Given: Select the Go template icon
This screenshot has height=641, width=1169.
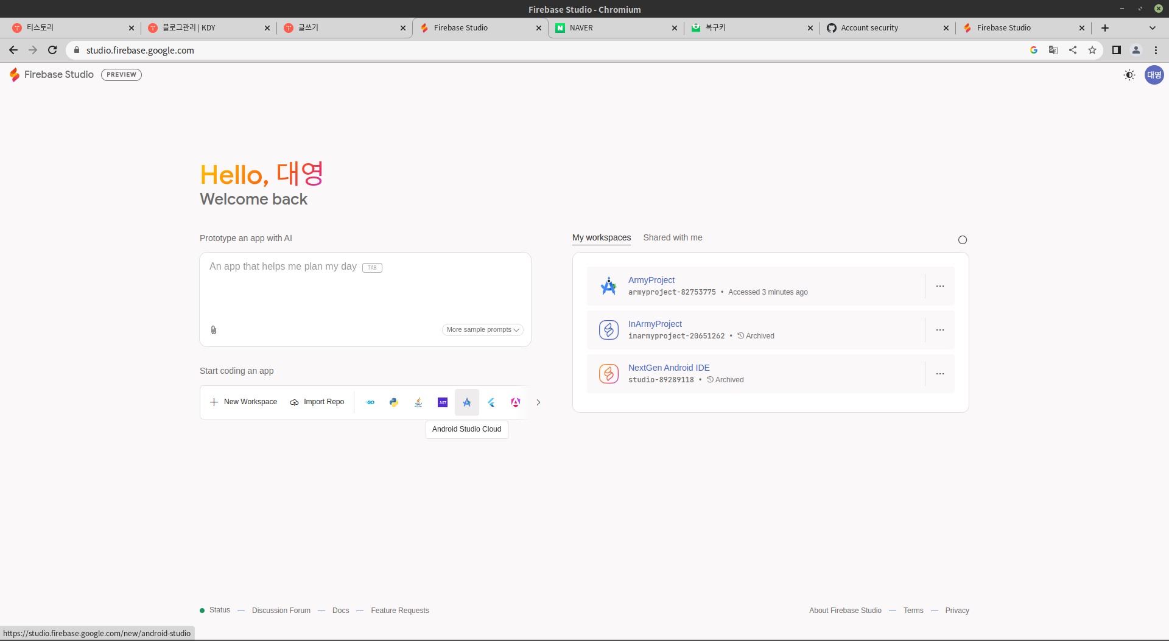Looking at the screenshot, I should tap(370, 402).
